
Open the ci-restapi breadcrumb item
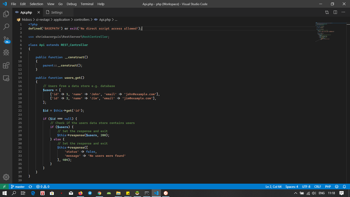point(43,19)
